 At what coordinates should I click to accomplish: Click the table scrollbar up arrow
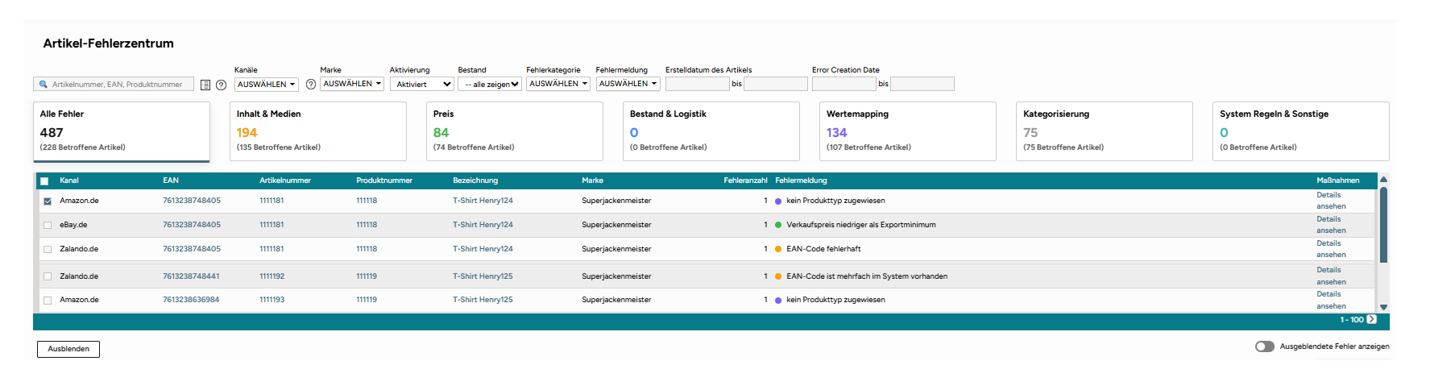tap(1383, 180)
